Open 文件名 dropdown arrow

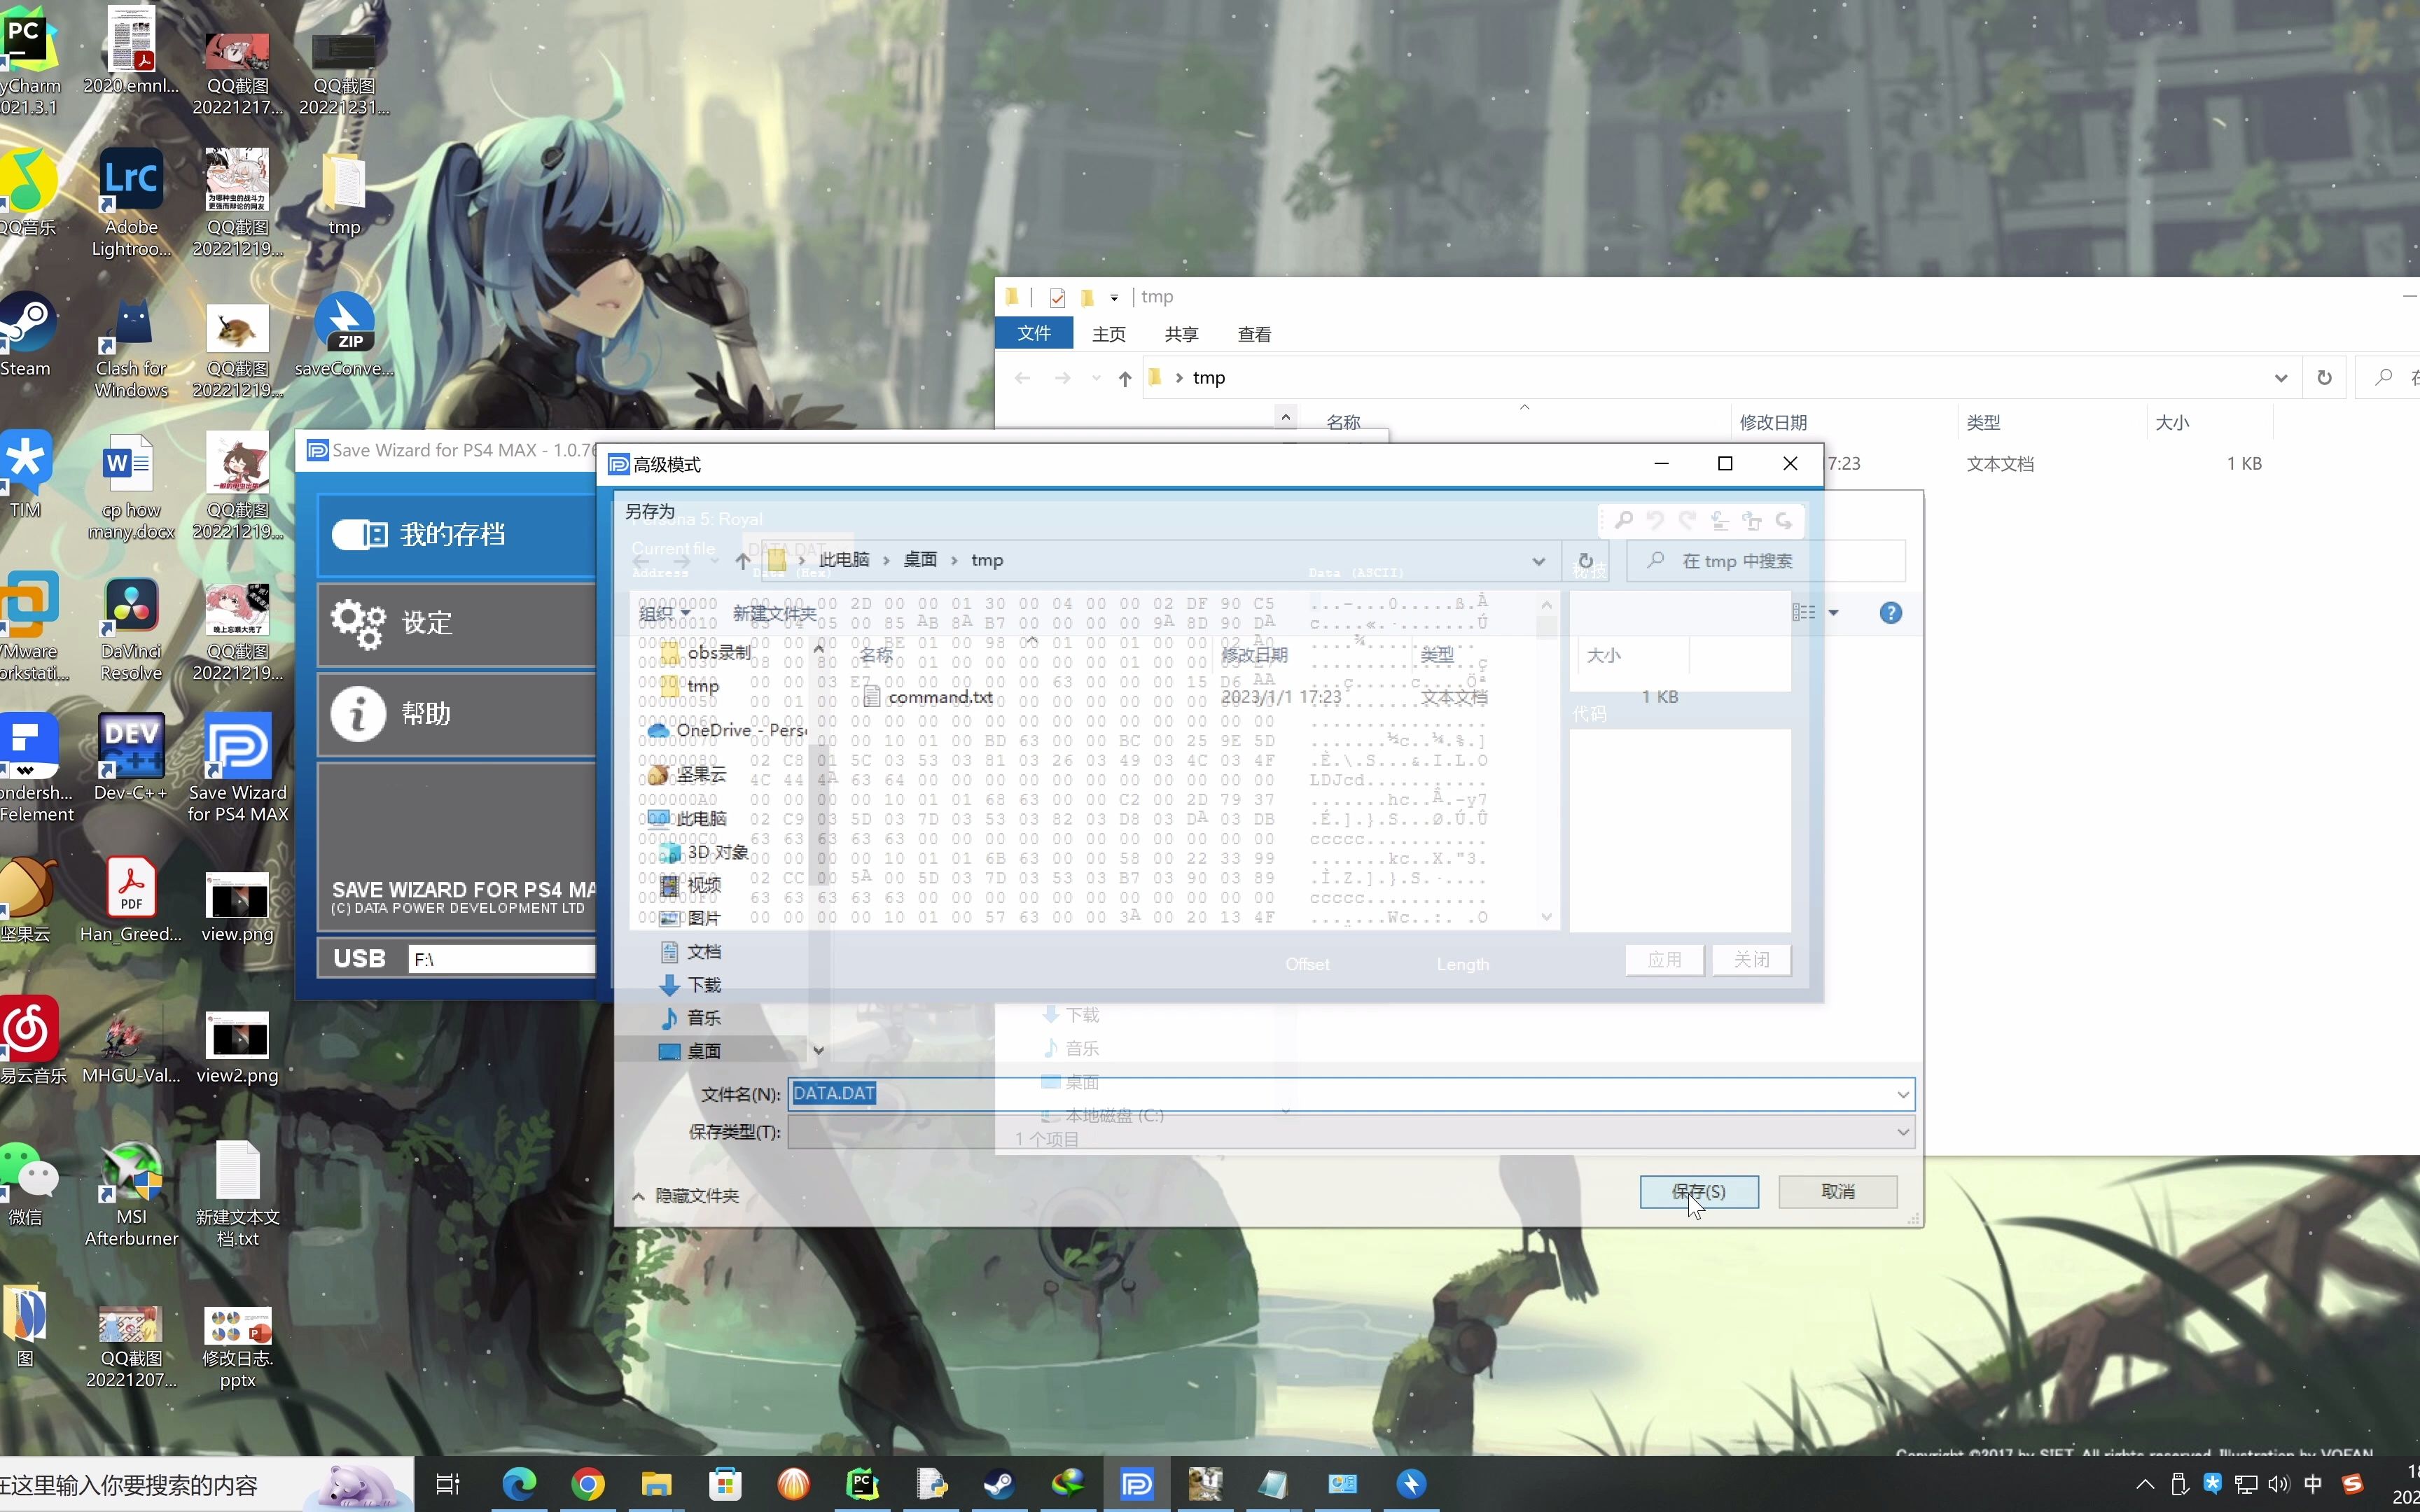tap(1903, 1094)
